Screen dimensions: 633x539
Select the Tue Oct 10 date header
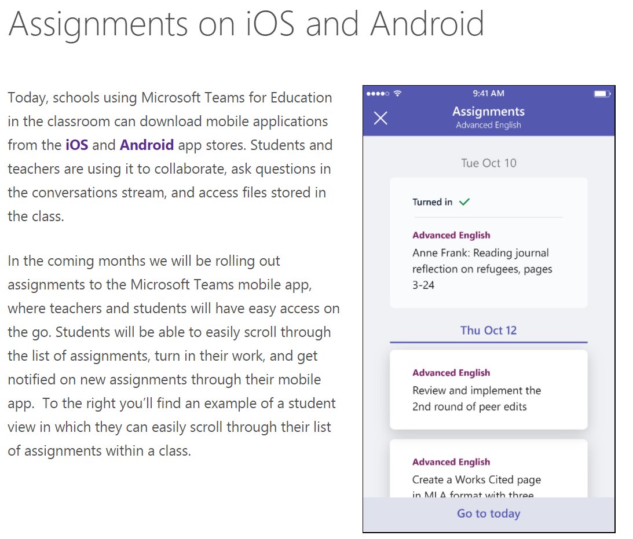coord(488,163)
